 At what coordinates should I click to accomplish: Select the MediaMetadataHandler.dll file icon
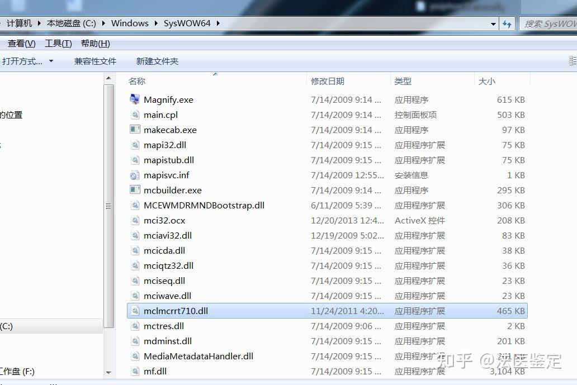(135, 355)
